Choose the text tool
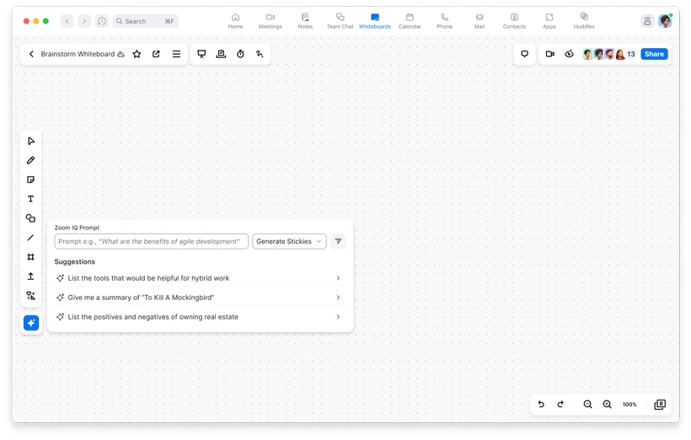The width and height of the screenshot is (691, 440). coord(31,199)
